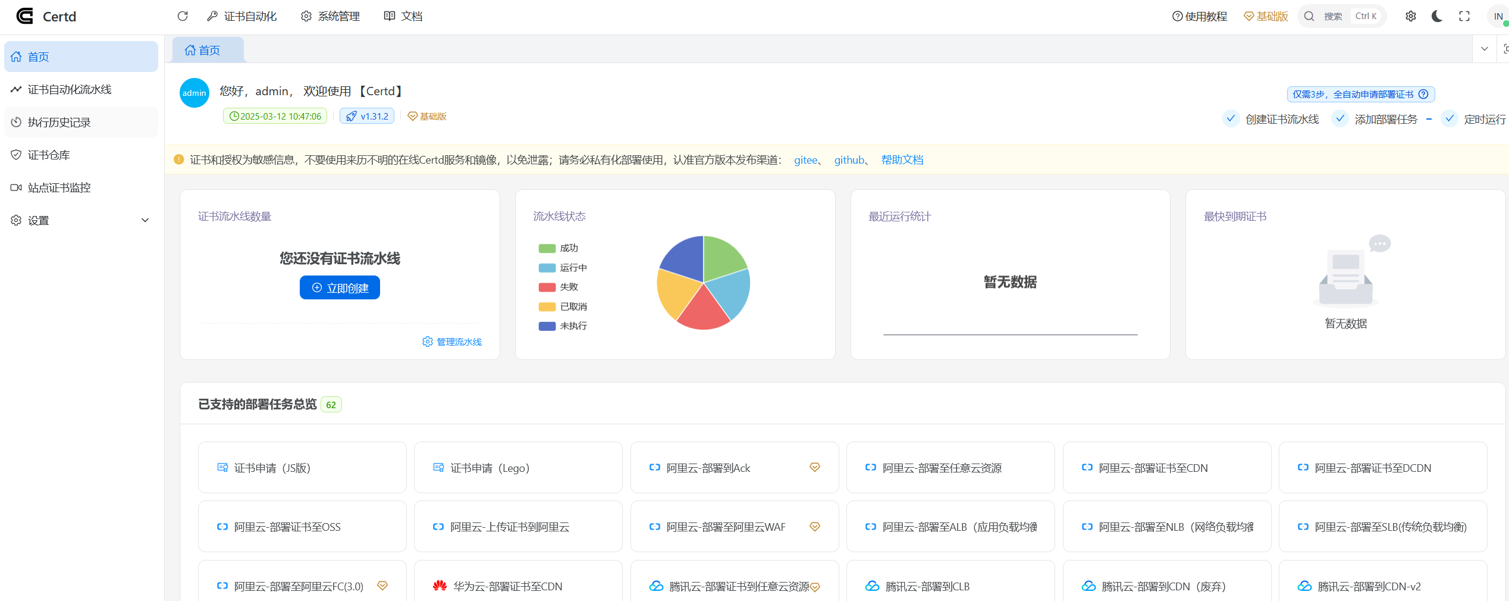Screen dimensions: 1509x601
Task: Open the tab list dropdown chevron
Action: [1485, 49]
